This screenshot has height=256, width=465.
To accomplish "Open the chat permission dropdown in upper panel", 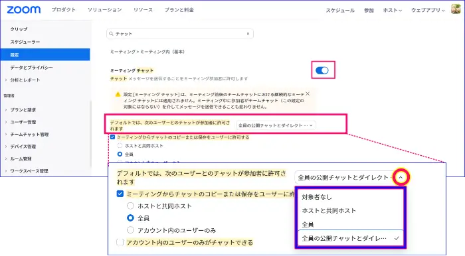I will (276, 125).
